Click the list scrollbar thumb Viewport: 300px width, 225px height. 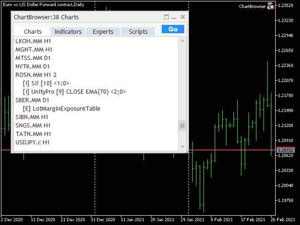point(182,126)
